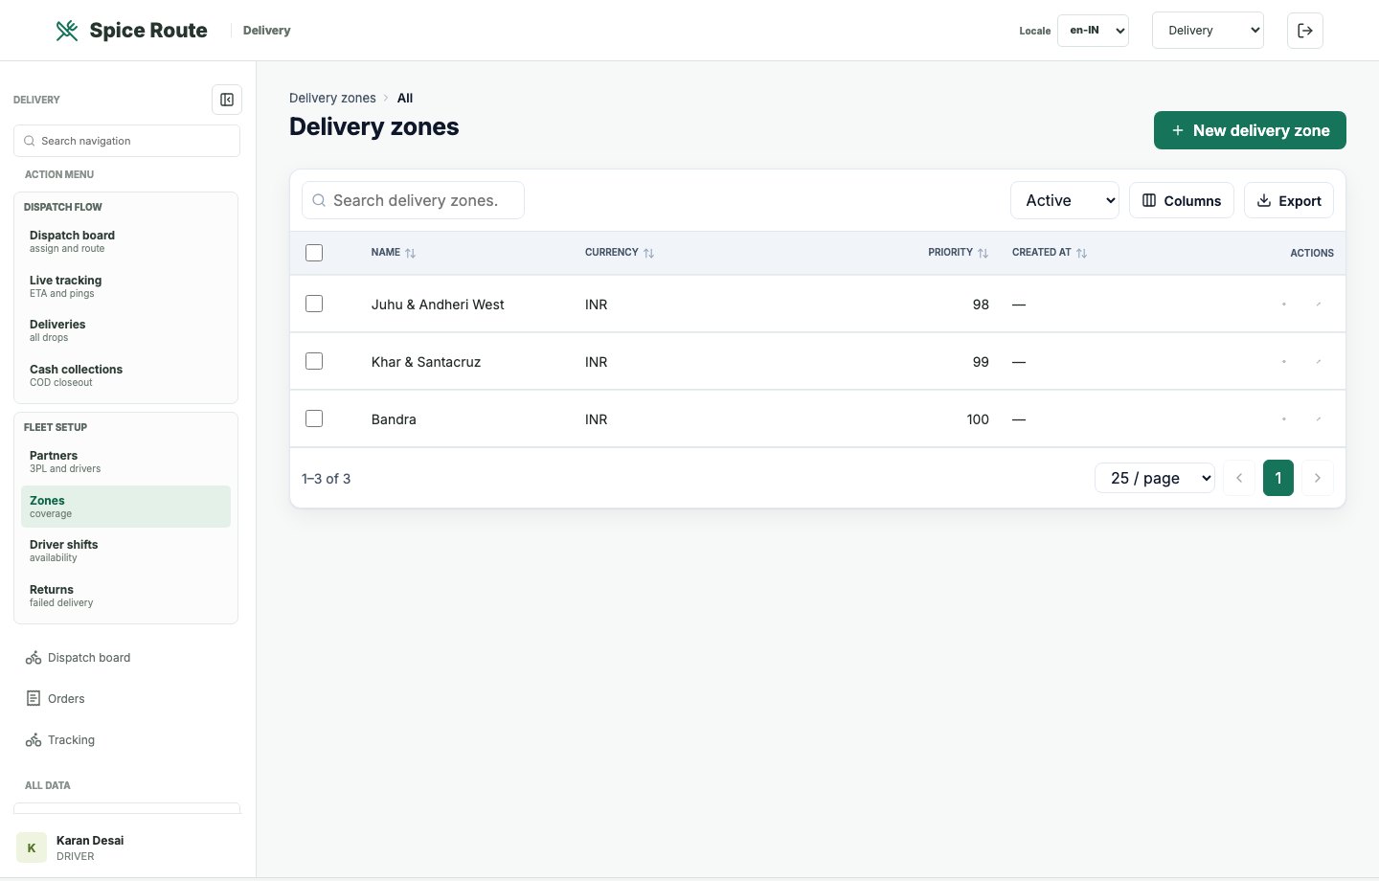
Task: Open Driver shifts availability item
Action: 125,551
